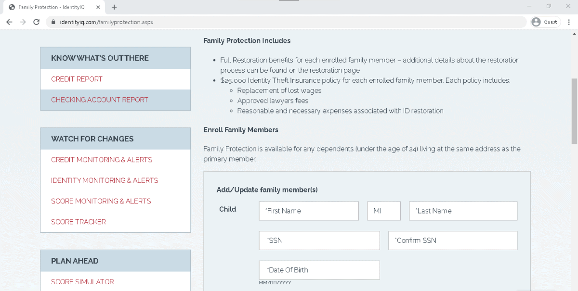Open the Score Tracker

point(78,222)
